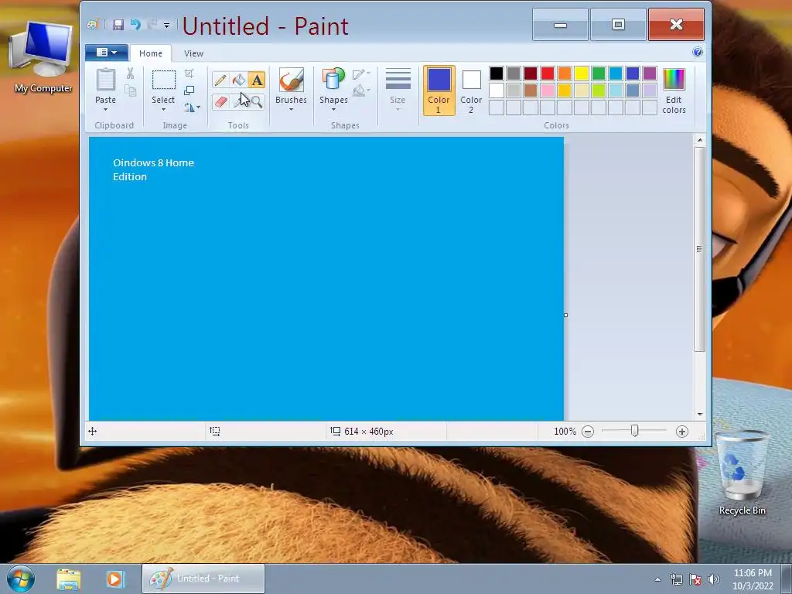Viewport: 792px width, 594px height.
Task: Click the Undo arrow in title bar
Action: (135, 24)
